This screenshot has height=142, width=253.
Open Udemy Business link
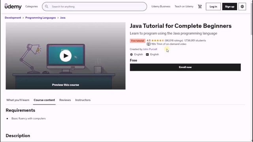pos(161,6)
